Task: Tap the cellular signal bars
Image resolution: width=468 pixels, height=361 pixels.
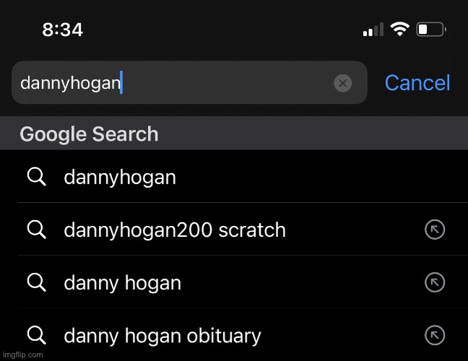Action: tap(373, 30)
